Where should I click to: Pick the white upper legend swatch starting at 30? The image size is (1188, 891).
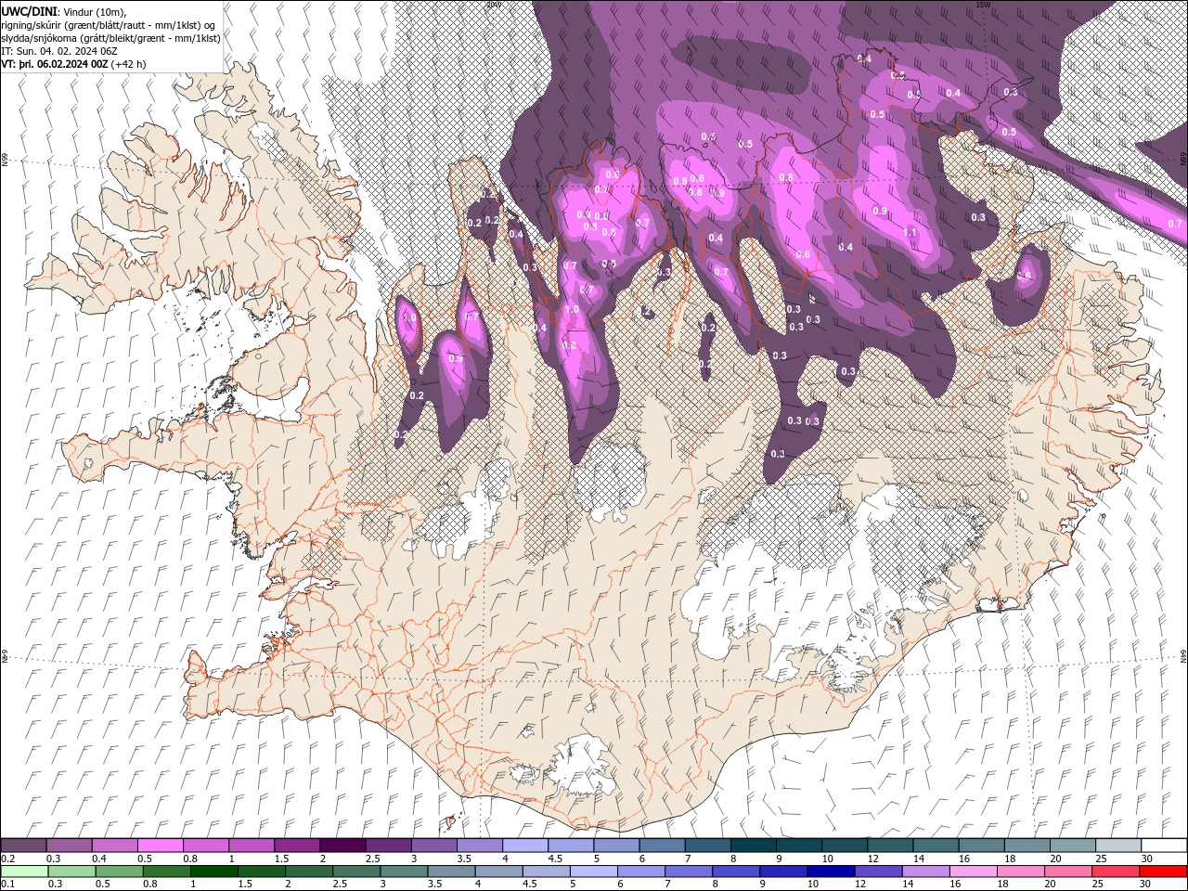click(1164, 846)
